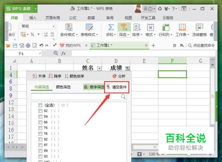Open the Table Style (表格样式) icon
Screen dimensions: 222x162
[x=89, y=27]
